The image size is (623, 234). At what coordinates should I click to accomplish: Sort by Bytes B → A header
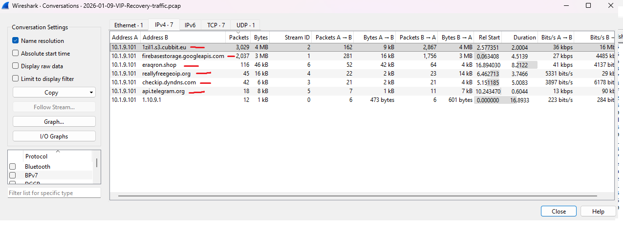456,38
